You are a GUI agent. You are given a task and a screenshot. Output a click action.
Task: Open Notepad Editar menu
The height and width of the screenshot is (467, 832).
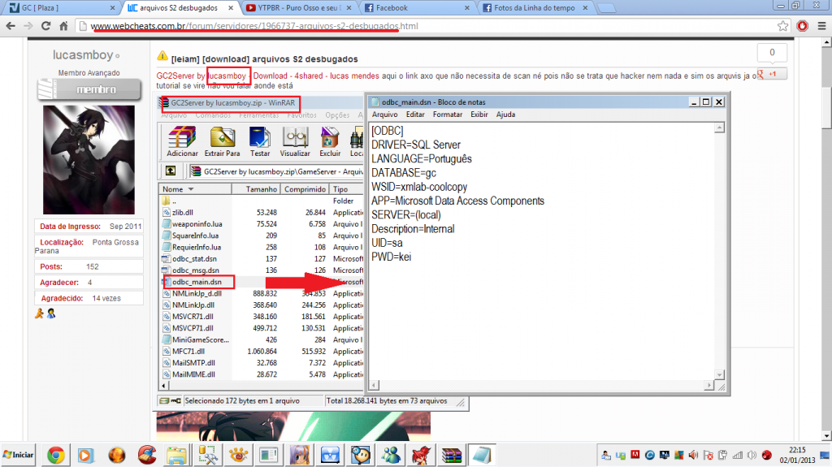tap(415, 114)
